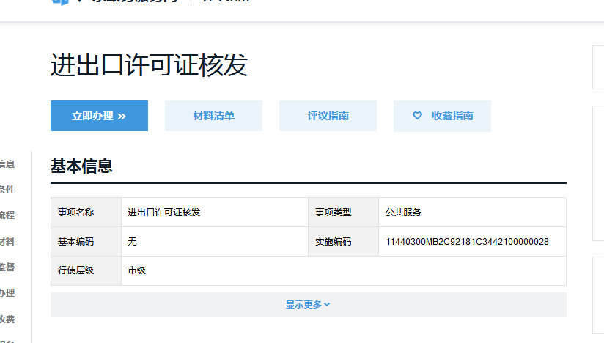The width and height of the screenshot is (604, 343).
Task: Click the portal logo icon at top
Action: point(60,2)
